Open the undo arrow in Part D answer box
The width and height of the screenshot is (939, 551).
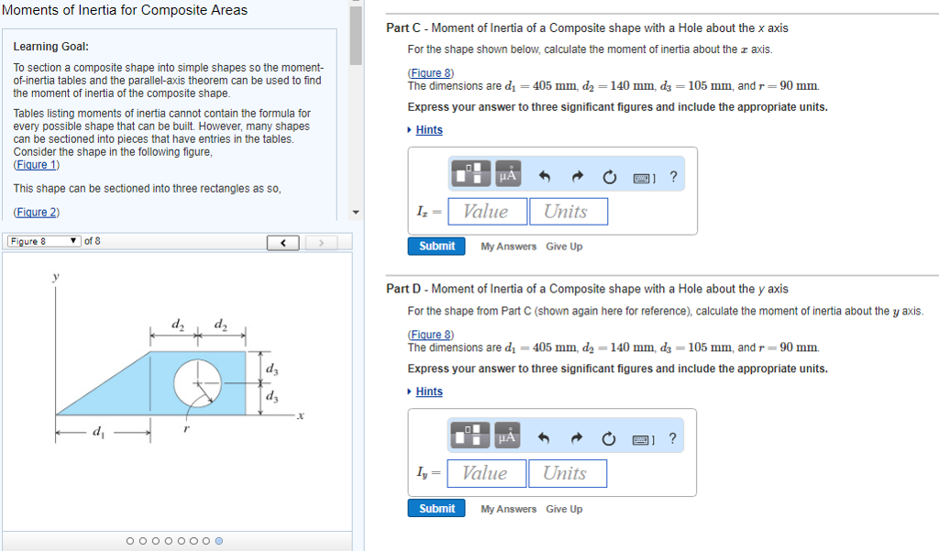coord(543,438)
